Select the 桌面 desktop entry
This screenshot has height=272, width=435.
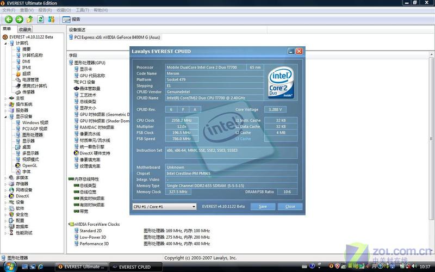click(x=26, y=147)
